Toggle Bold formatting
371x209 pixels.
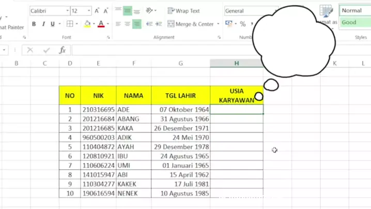(x=34, y=24)
